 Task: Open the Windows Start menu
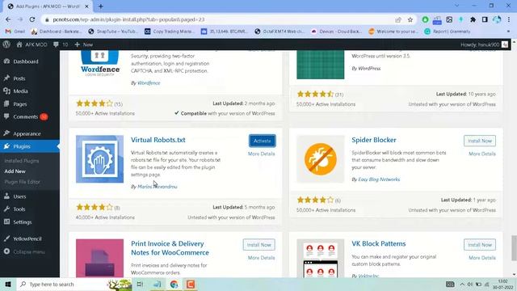[8, 284]
